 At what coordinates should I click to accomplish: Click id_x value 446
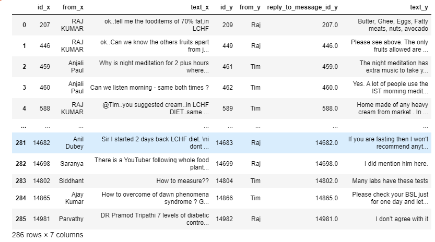tap(45, 46)
